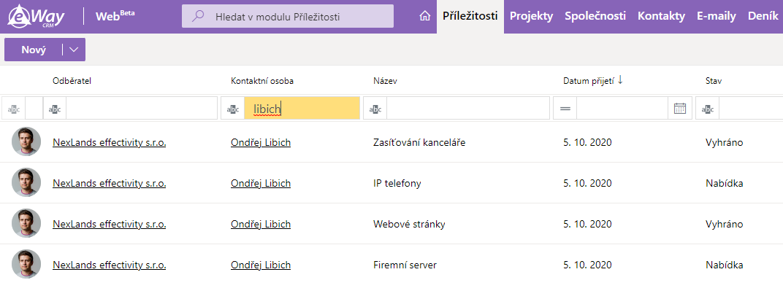Click the search magnifier icon

click(198, 17)
